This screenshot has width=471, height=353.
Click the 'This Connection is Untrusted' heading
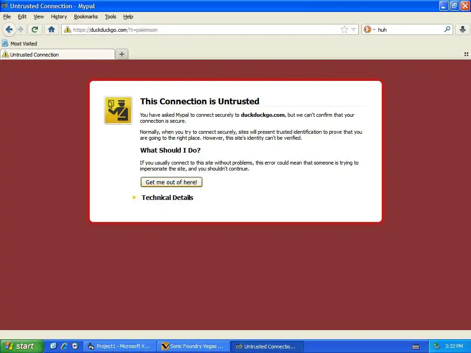click(x=200, y=102)
